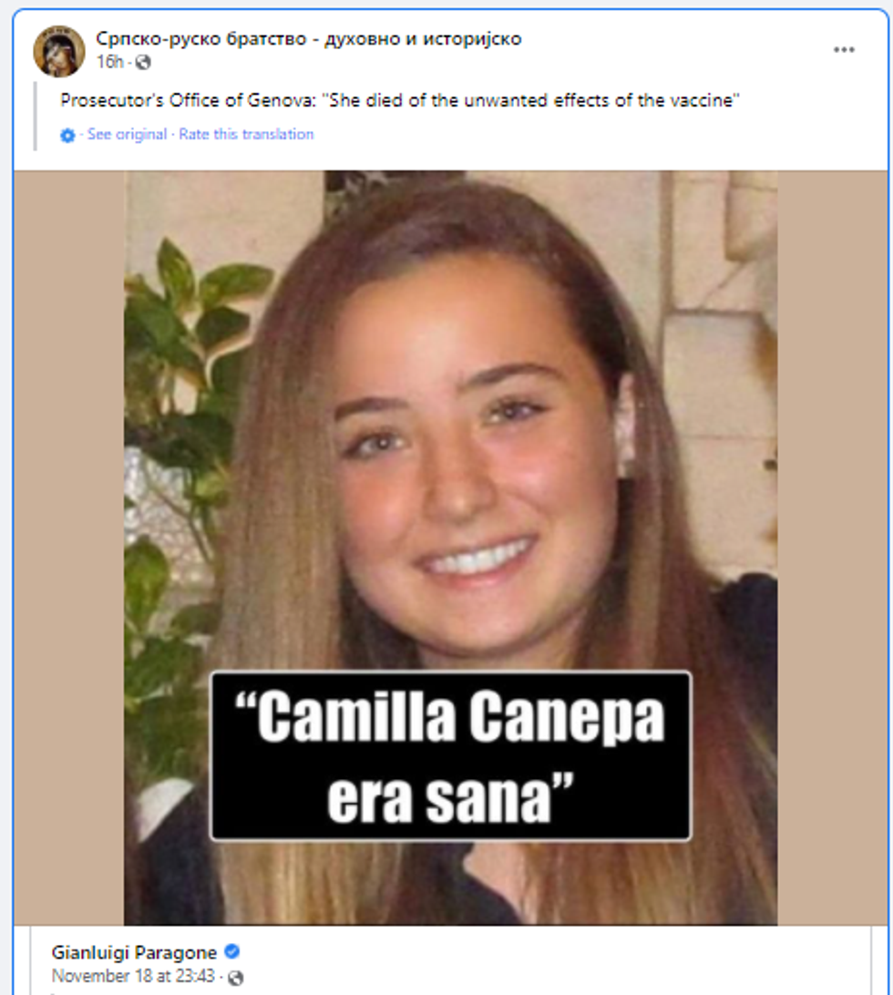Open the Српско-руско братство page name link
This screenshot has height=995, width=893.
coord(309,38)
